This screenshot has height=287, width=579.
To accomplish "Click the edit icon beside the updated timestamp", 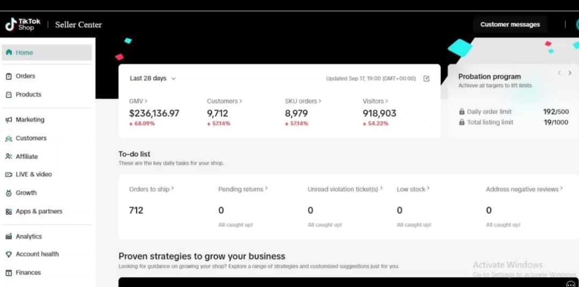I will coord(427,79).
